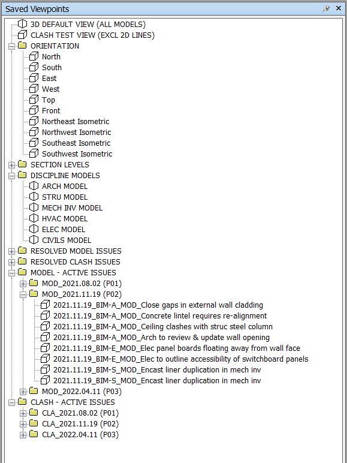Expand the SECTION LEVELS folder
347x463 pixels.
(x=11, y=165)
